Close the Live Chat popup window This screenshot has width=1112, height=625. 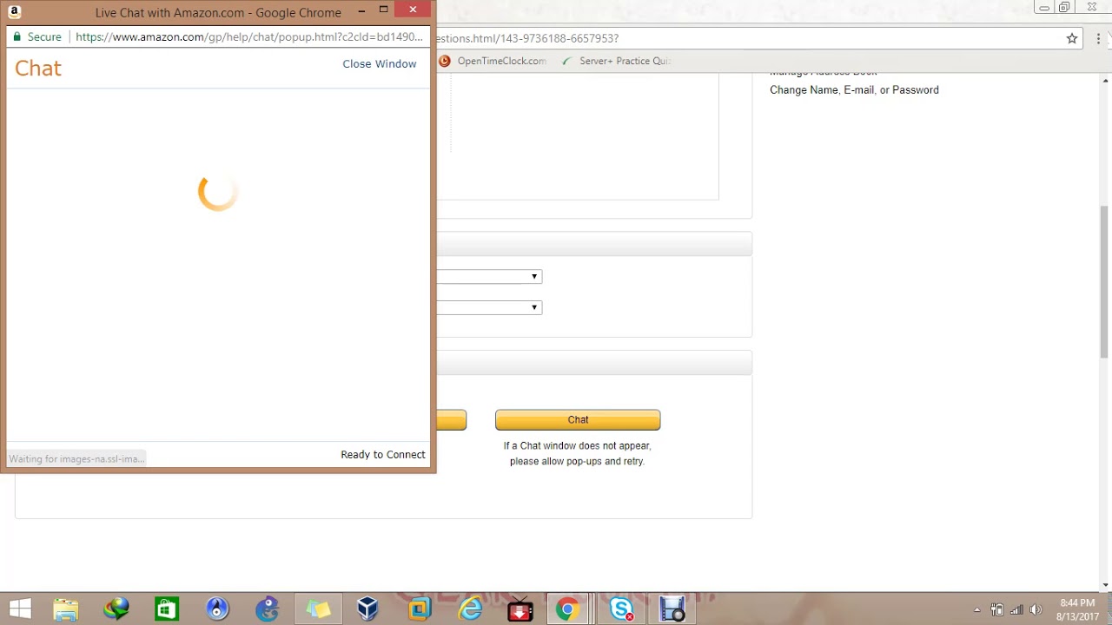tap(413, 10)
